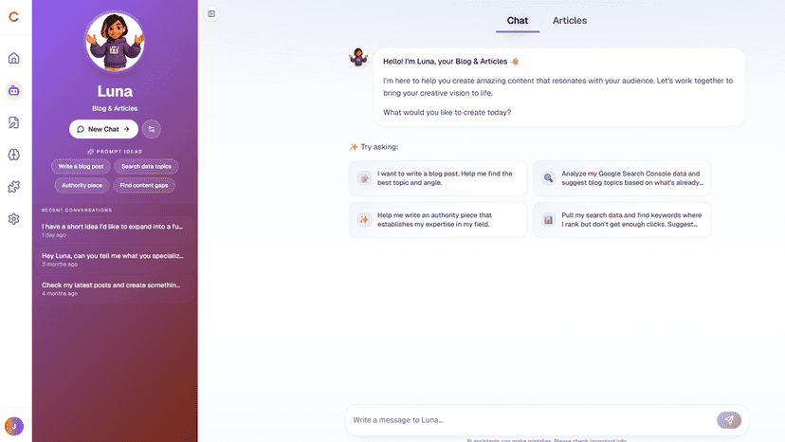This screenshot has height=442, width=785.
Task: Choose suggestion 'I want to write a blog post'
Action: [x=438, y=178]
